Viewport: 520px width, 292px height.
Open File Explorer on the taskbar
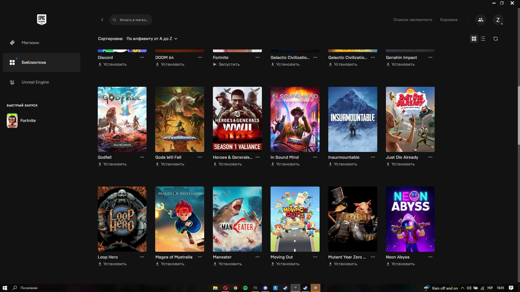click(215, 288)
